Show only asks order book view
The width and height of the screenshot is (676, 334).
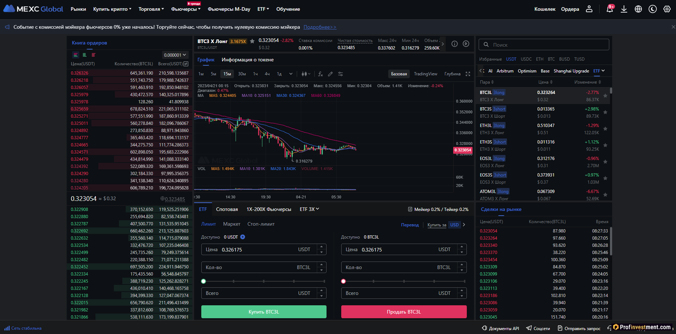coord(93,55)
